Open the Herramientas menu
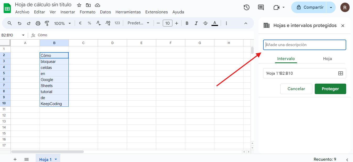353x162 pixels. point(128,12)
